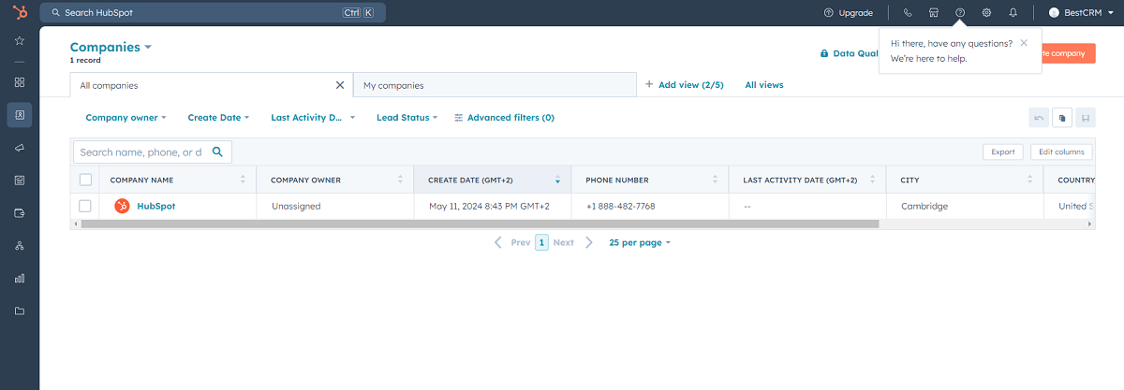Click the Next pagination link
This screenshot has width=1124, height=390.
click(x=563, y=242)
